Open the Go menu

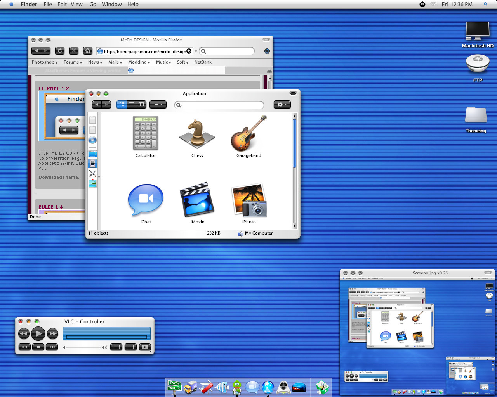tap(93, 4)
